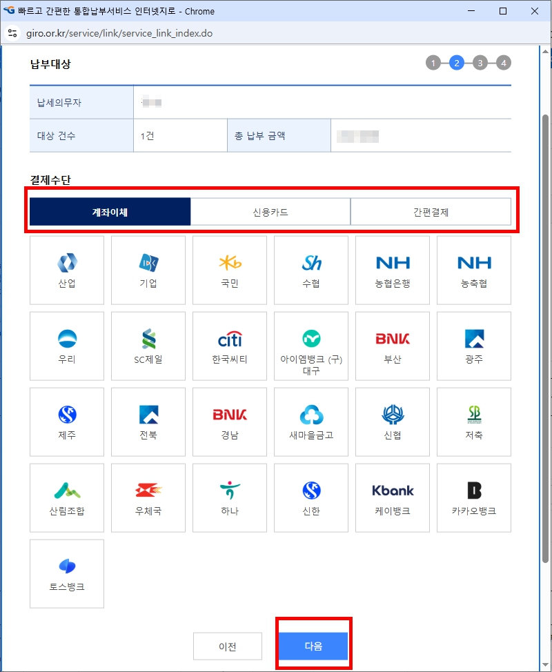The image size is (552, 672).
Task: Go back with 이전 button
Action: (x=228, y=646)
